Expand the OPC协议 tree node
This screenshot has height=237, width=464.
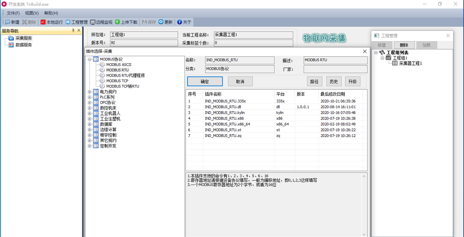pyautogui.click(x=89, y=103)
